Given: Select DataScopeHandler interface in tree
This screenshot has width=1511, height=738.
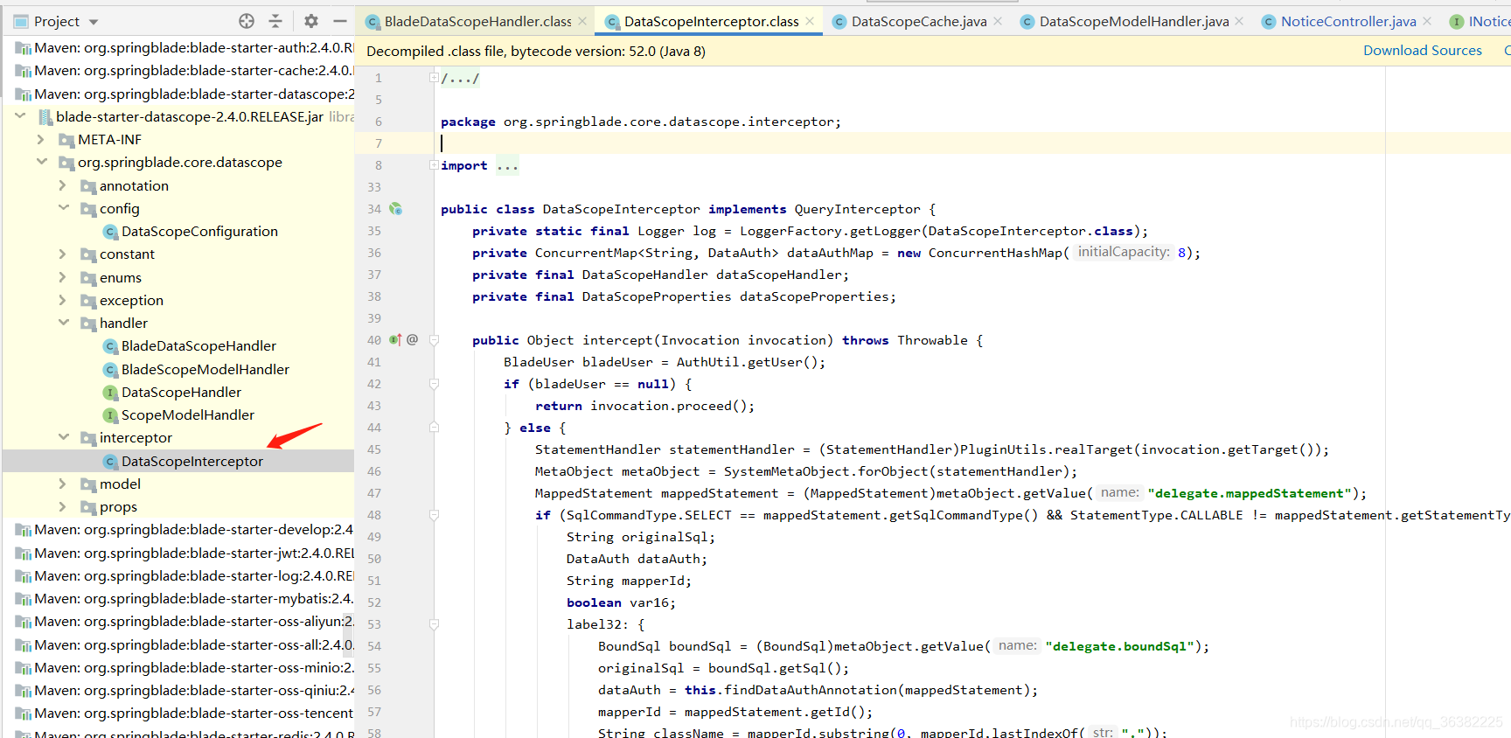Looking at the screenshot, I should [x=181, y=392].
